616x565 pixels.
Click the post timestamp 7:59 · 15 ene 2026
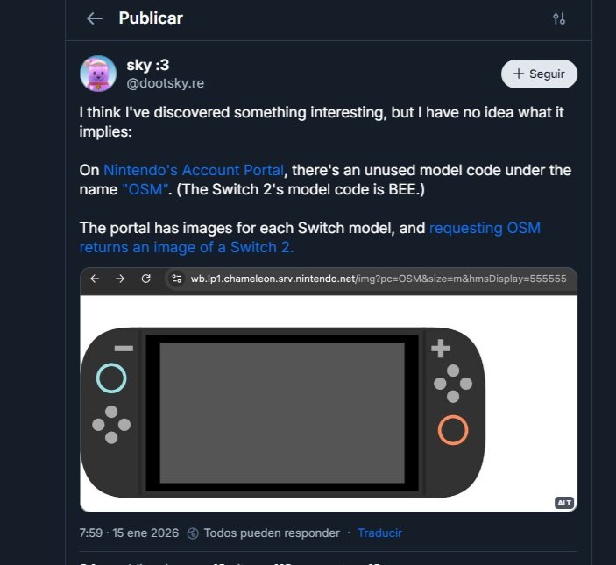pyautogui.click(x=127, y=533)
